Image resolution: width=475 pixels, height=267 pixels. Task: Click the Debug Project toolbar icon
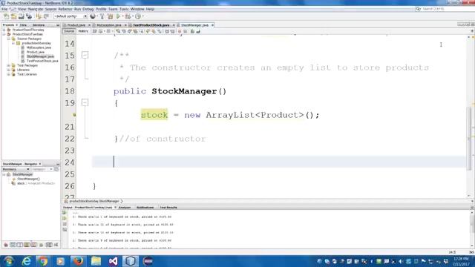pos(128,16)
